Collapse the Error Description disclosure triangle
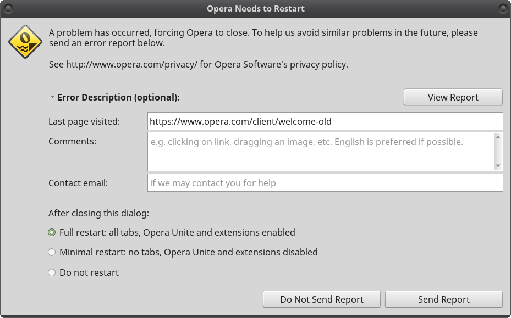511x318 pixels. click(52, 97)
